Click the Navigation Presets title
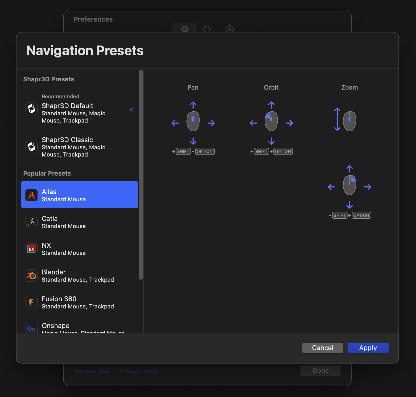This screenshot has width=416, height=397. pos(85,50)
